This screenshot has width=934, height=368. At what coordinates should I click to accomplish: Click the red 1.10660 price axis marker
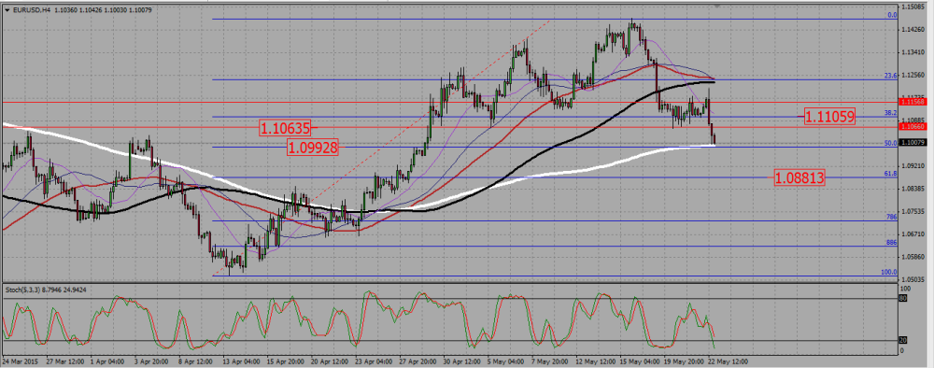tap(912, 126)
